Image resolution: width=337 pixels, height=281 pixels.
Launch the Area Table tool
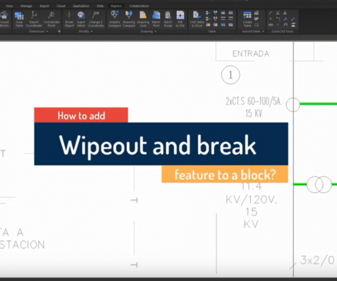[19, 19]
